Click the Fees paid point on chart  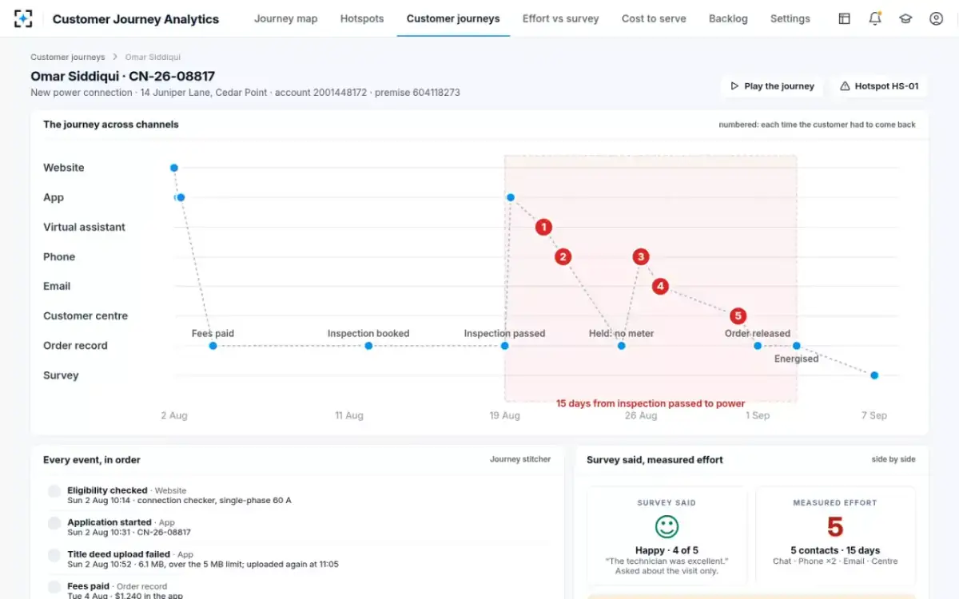click(213, 346)
